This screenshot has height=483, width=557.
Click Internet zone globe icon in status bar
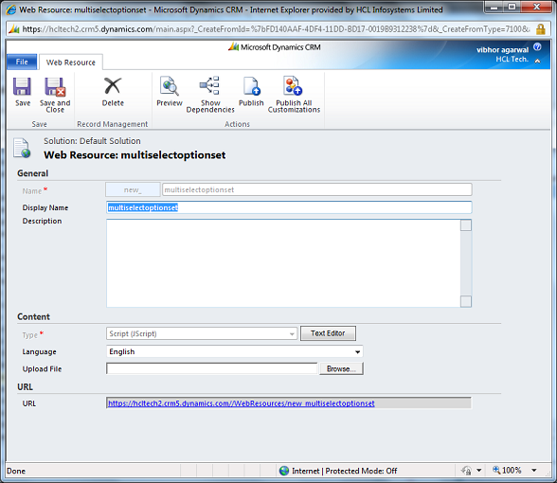[x=284, y=471]
